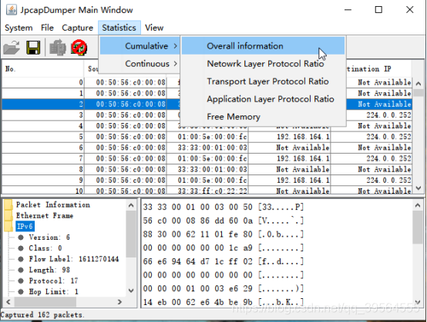
Task: Choose Netowrk Layer Protocol Ratio
Action: (263, 64)
